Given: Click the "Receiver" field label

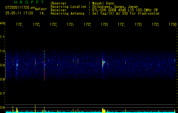Looking at the screenshot, I should [x=59, y=10].
